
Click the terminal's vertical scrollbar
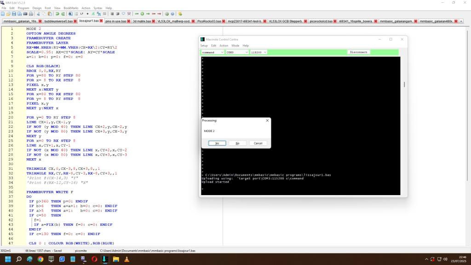[x=404, y=85]
